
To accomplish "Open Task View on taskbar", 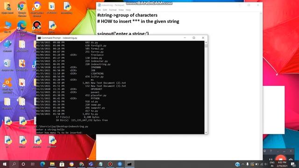I will point(33,164).
